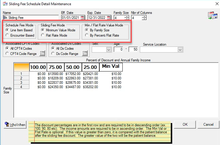Close the Sliding Fee Schedule dialog
Viewport: 220px width, 145px height.
click(217, 4)
